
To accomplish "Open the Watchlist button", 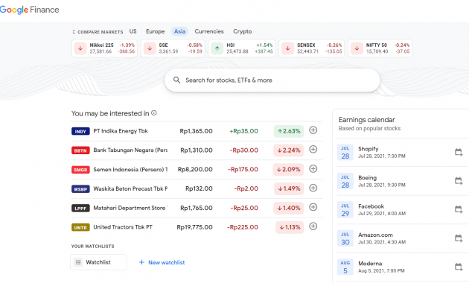I will pos(99,262).
